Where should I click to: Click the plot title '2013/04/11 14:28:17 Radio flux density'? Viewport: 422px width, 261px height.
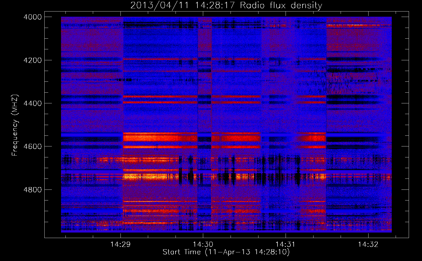coord(226,5)
